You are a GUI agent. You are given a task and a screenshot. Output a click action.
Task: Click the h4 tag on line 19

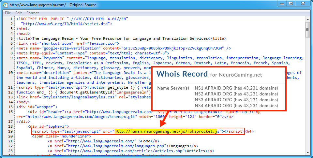pyautogui.click(x=249, y=131)
